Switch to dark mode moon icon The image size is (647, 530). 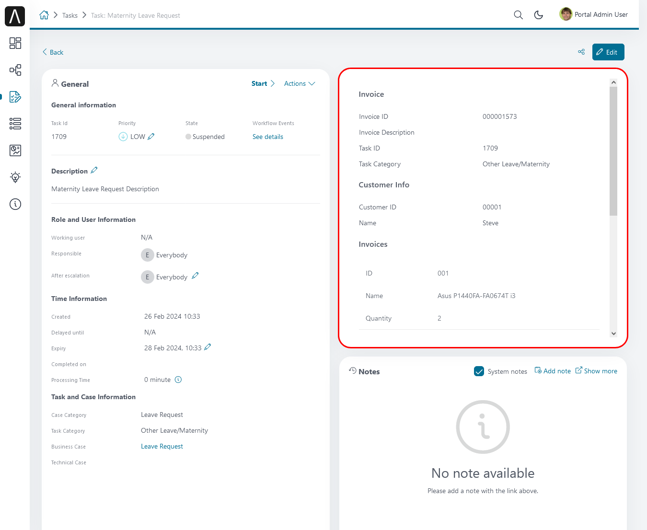539,15
